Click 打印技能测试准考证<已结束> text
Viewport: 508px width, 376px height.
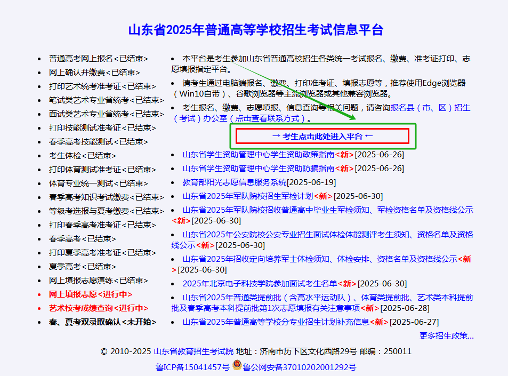[103, 128]
